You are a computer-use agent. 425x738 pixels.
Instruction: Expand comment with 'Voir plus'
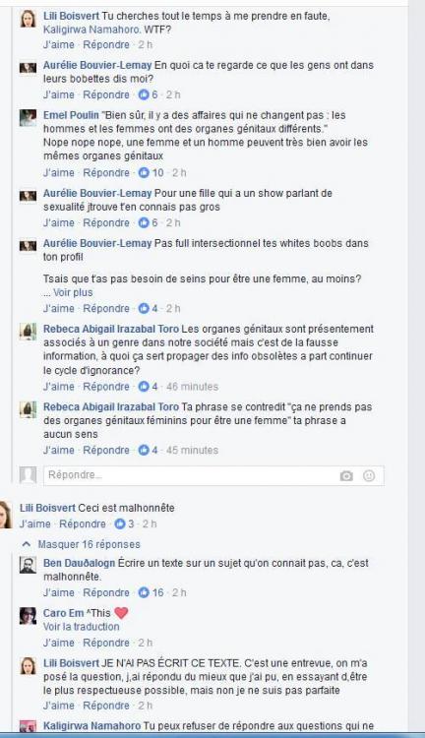(73, 292)
